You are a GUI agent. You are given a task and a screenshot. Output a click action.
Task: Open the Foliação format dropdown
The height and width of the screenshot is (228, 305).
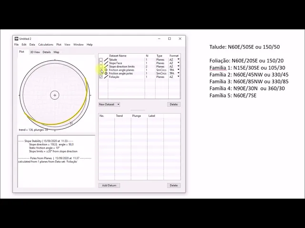click(x=178, y=77)
